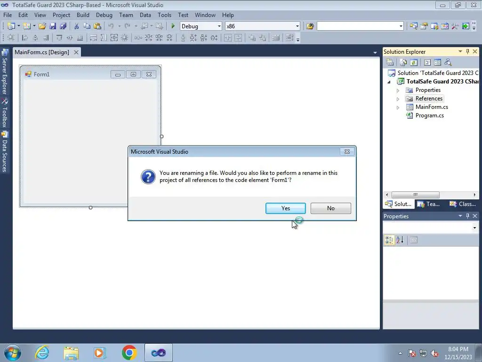Toggle auto-hide pin on Solution Explorer
This screenshot has width=482, height=362.
[x=467, y=51]
